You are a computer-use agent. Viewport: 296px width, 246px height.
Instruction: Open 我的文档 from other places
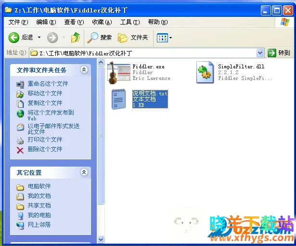(39, 196)
